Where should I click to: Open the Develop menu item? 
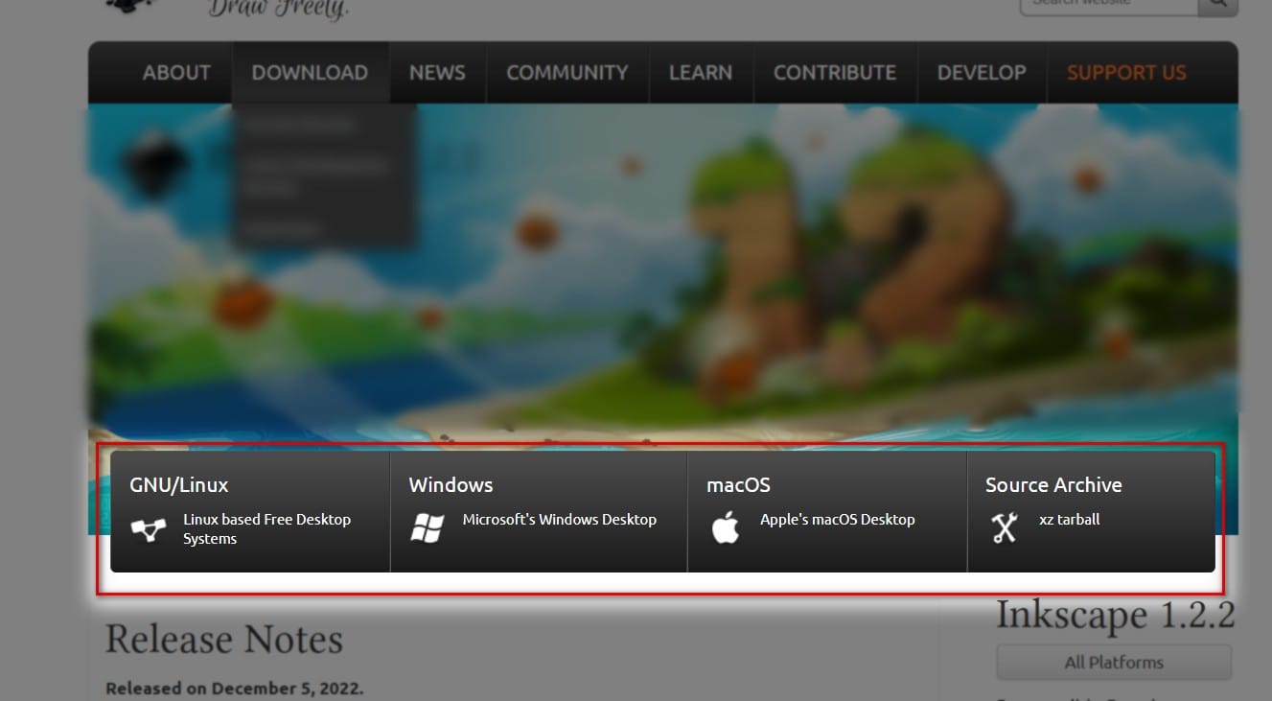[x=982, y=73]
